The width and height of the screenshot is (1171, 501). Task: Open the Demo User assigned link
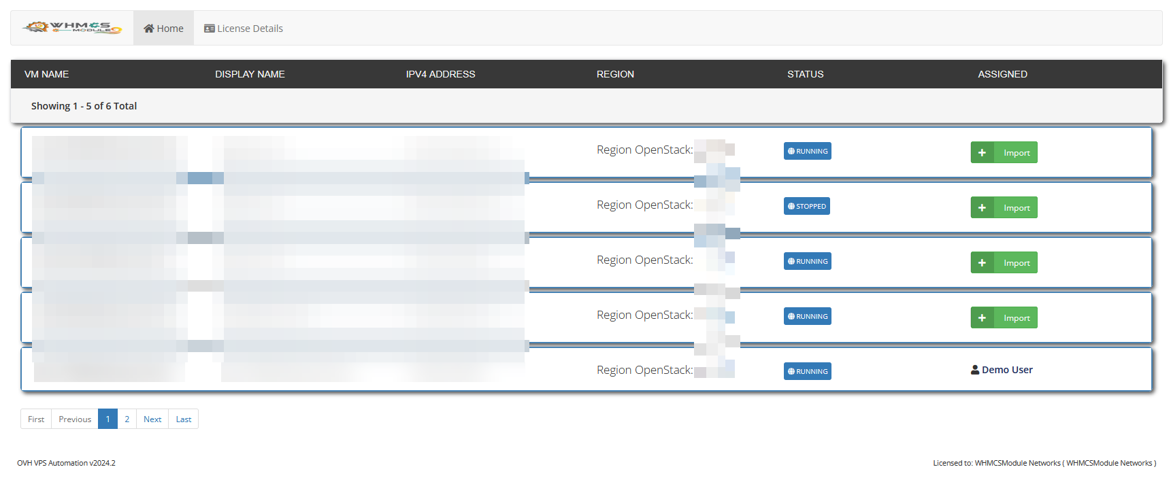[x=1007, y=370]
